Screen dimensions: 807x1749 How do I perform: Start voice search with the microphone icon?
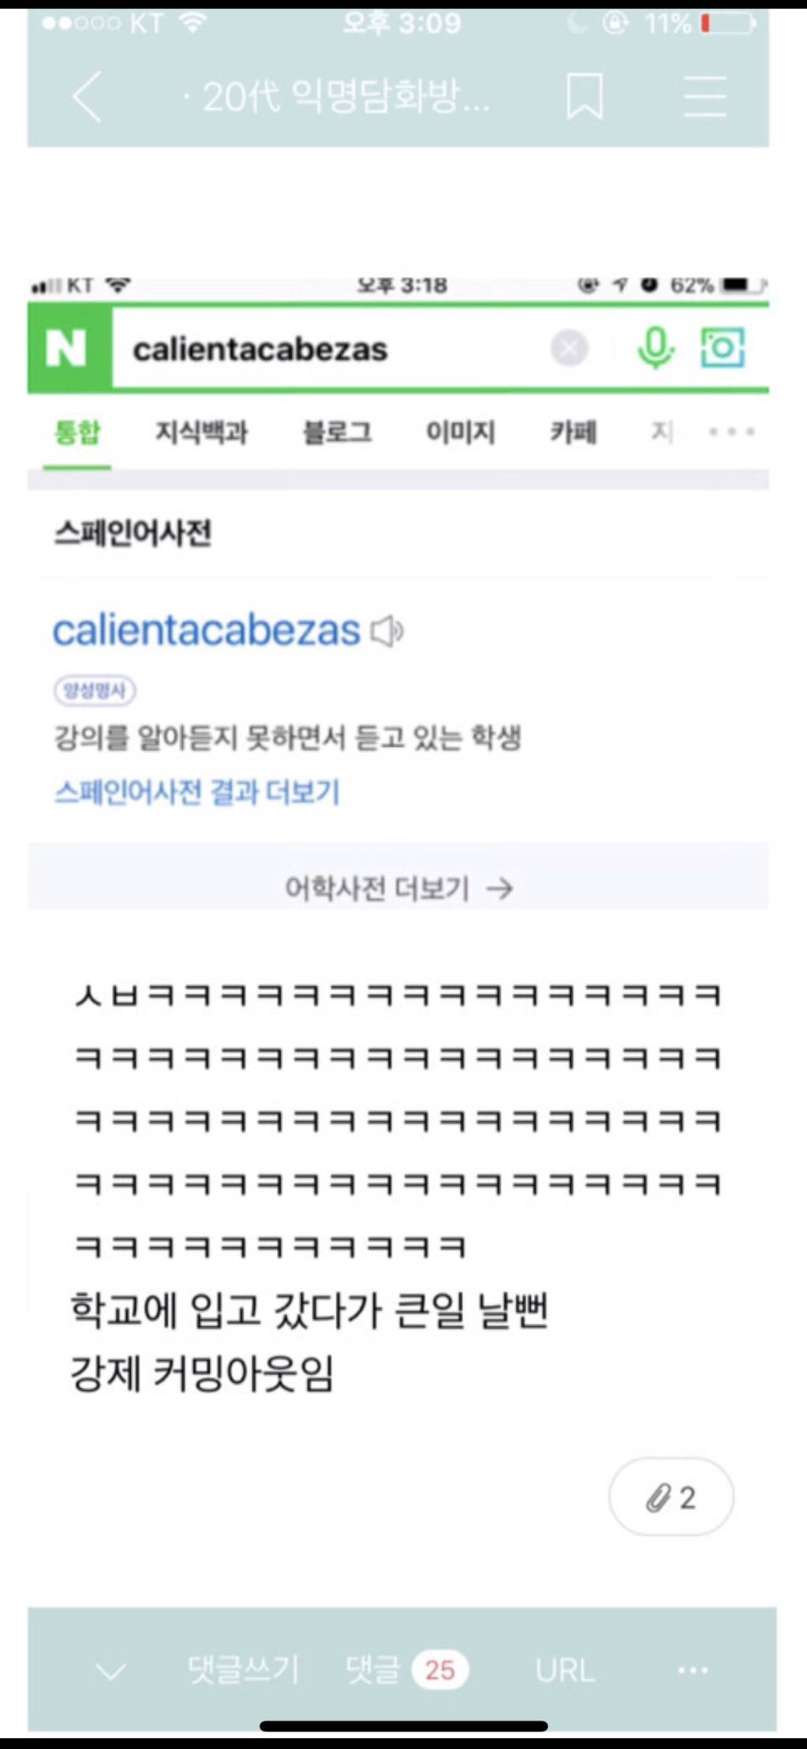[x=656, y=348]
